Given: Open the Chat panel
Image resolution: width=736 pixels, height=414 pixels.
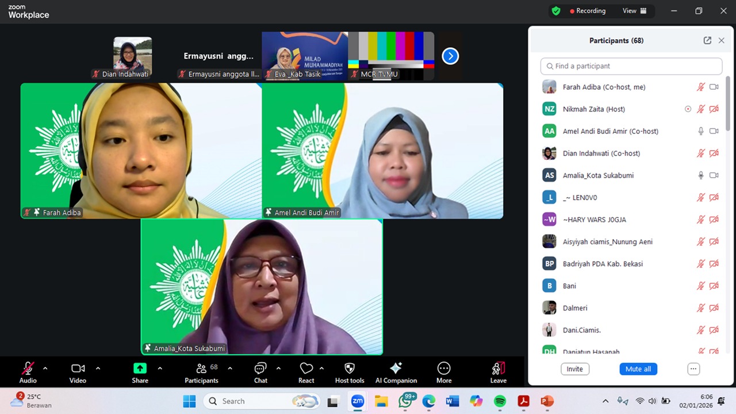Looking at the screenshot, I should (260, 369).
